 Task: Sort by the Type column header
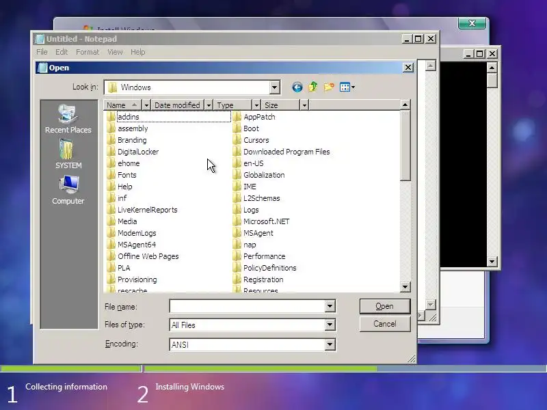pyautogui.click(x=232, y=105)
